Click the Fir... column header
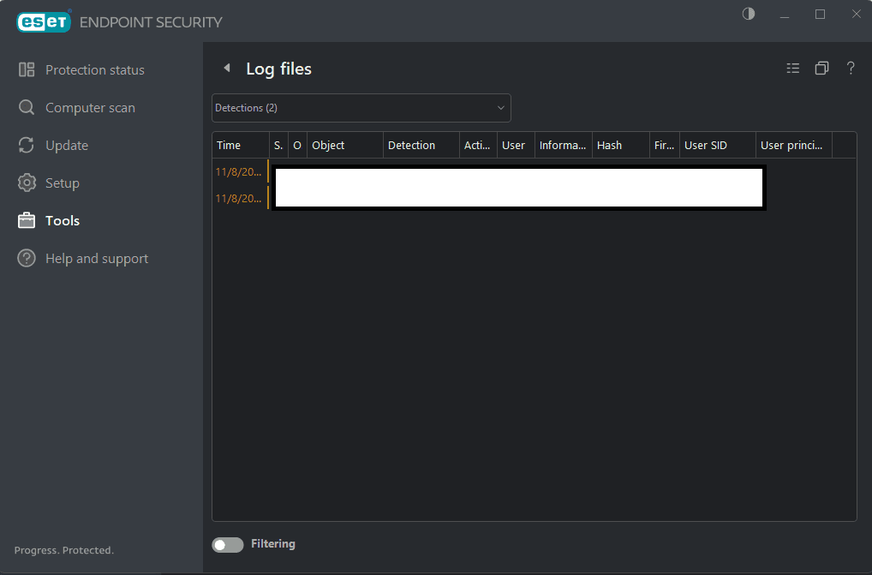Image resolution: width=872 pixels, height=575 pixels. coord(665,145)
